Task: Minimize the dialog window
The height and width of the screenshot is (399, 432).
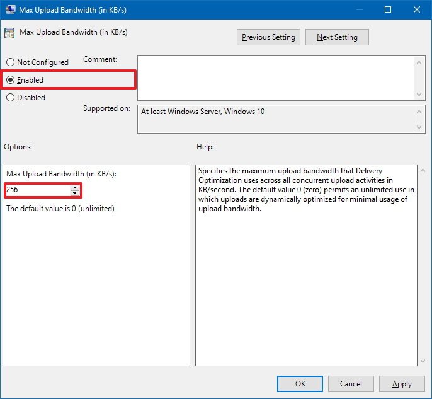Action: pos(359,9)
